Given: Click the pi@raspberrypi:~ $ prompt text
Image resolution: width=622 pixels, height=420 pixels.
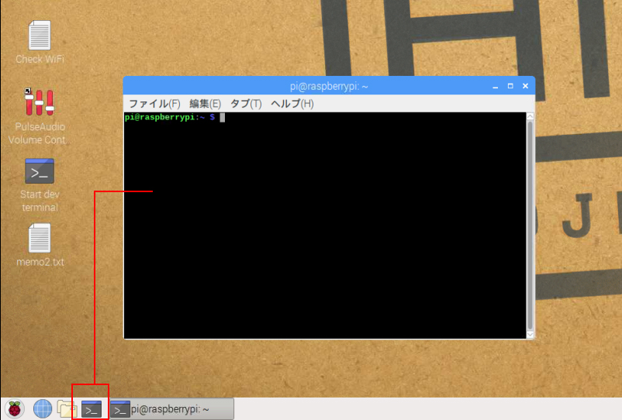Looking at the screenshot, I should coord(170,117).
